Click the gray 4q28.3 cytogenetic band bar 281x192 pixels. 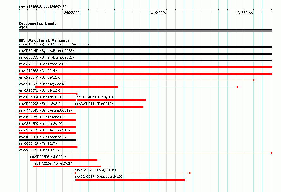coord(145,31)
